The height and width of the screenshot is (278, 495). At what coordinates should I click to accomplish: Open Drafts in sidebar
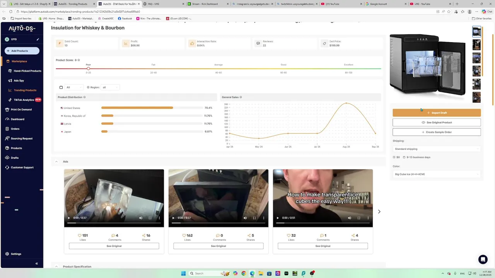pos(15,158)
